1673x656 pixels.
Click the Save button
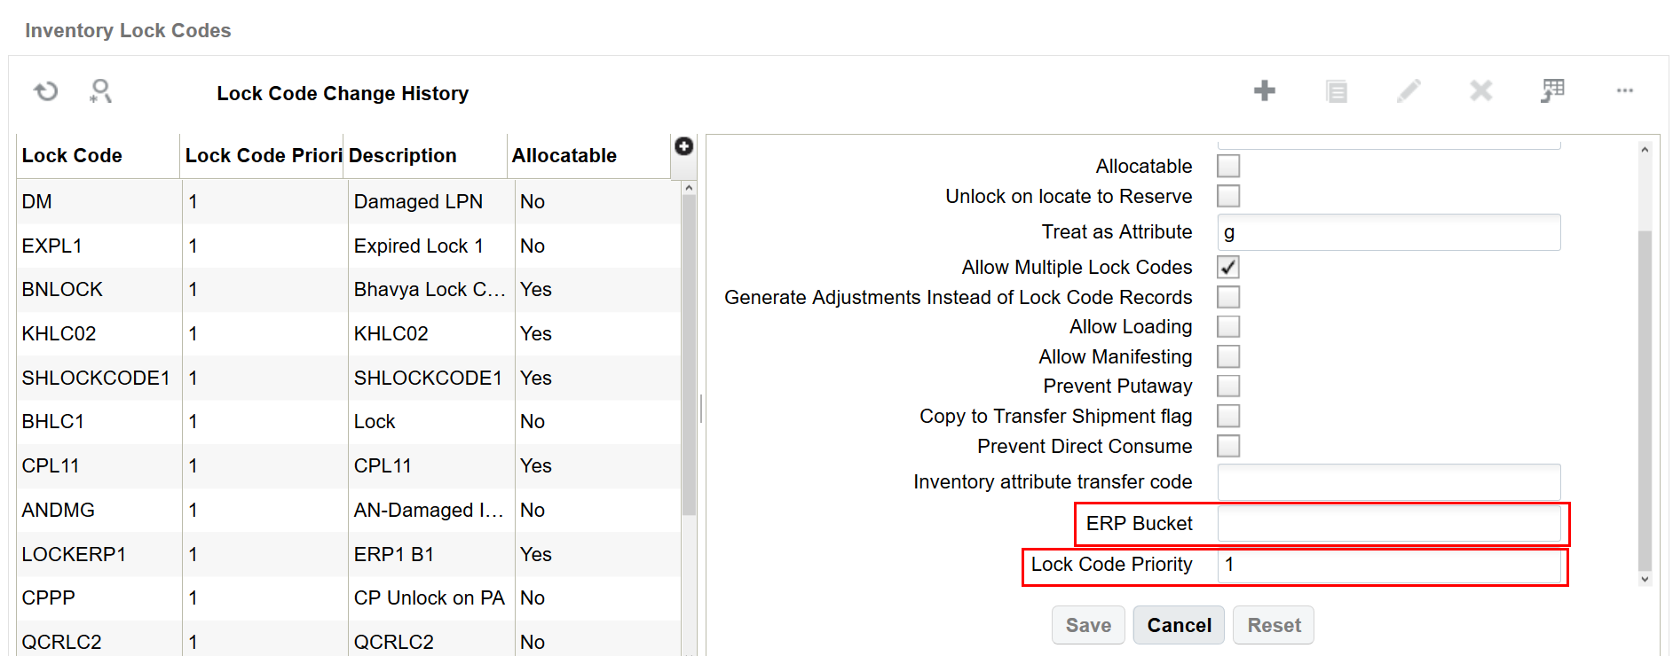(x=1088, y=625)
